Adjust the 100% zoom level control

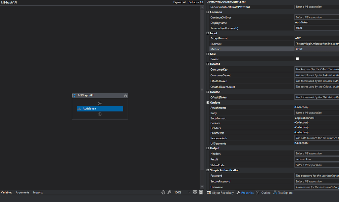point(178,192)
